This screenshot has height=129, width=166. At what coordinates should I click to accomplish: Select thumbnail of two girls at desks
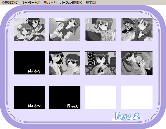tap(29, 29)
